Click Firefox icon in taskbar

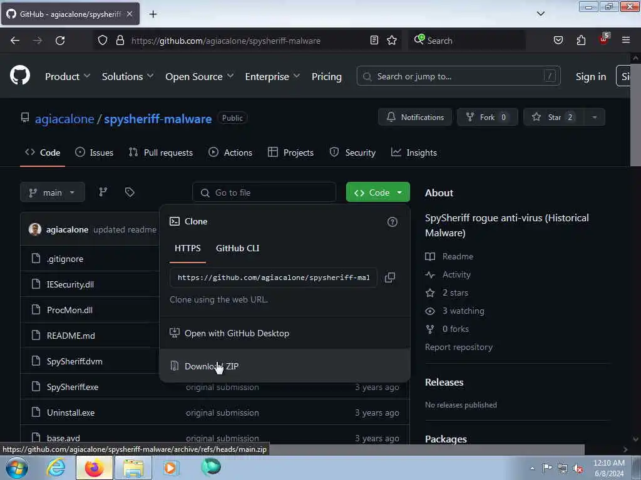click(x=94, y=467)
